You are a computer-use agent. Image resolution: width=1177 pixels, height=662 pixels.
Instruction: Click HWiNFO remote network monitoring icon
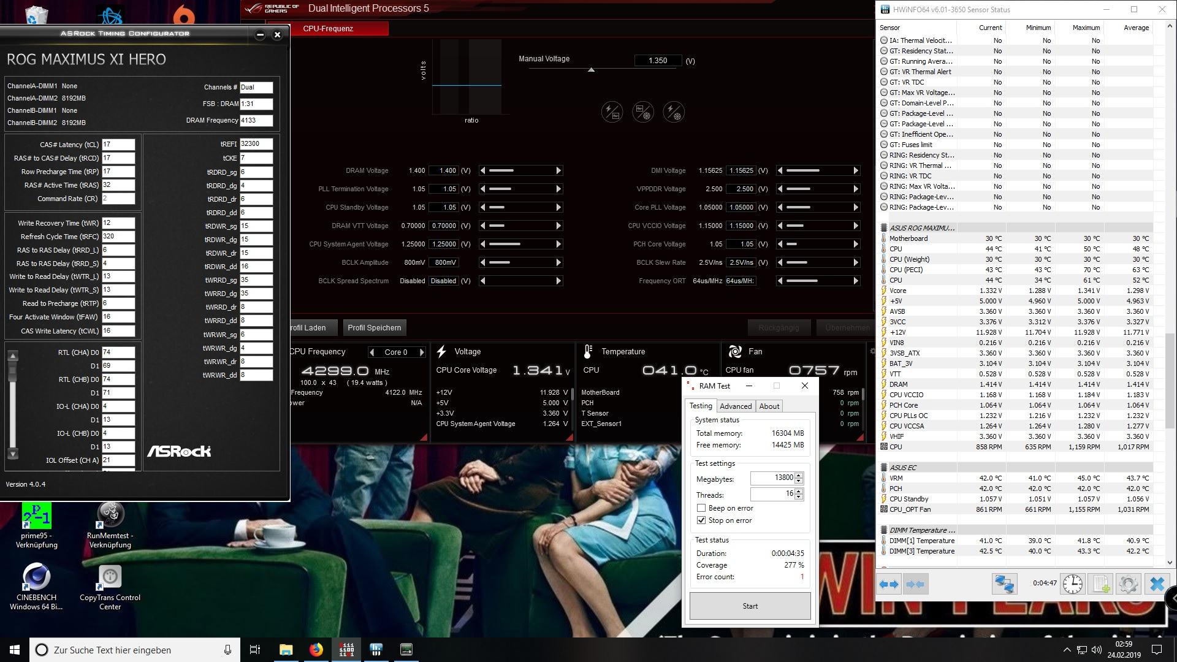(x=1004, y=584)
